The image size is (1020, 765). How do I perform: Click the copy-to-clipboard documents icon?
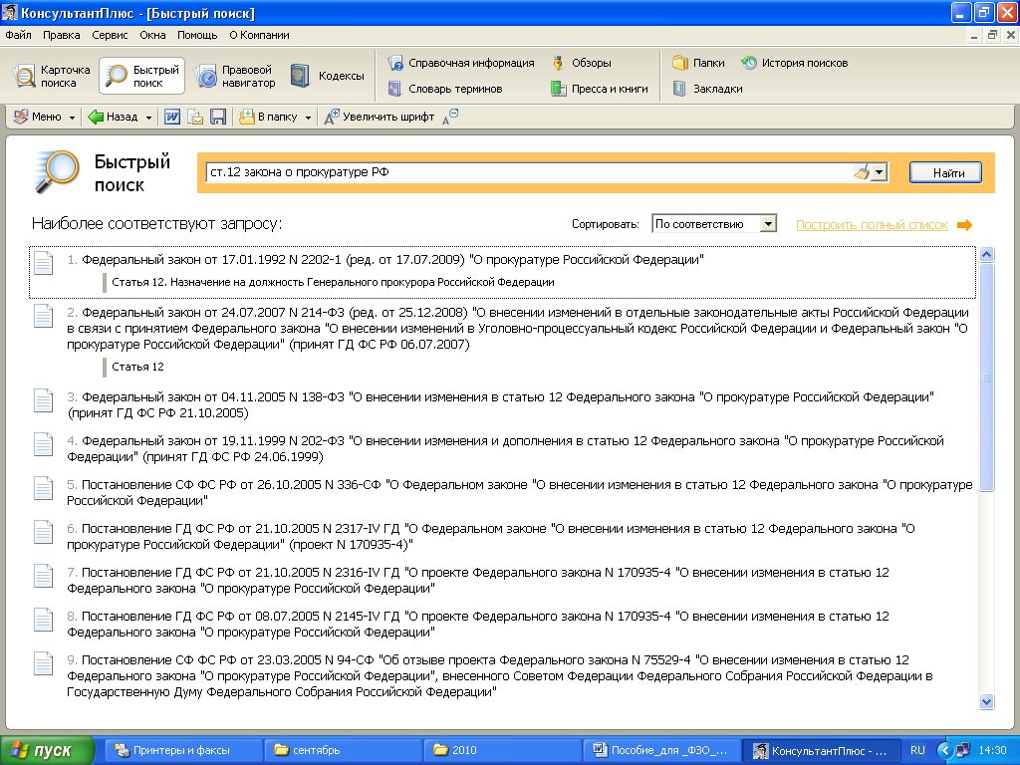(195, 117)
